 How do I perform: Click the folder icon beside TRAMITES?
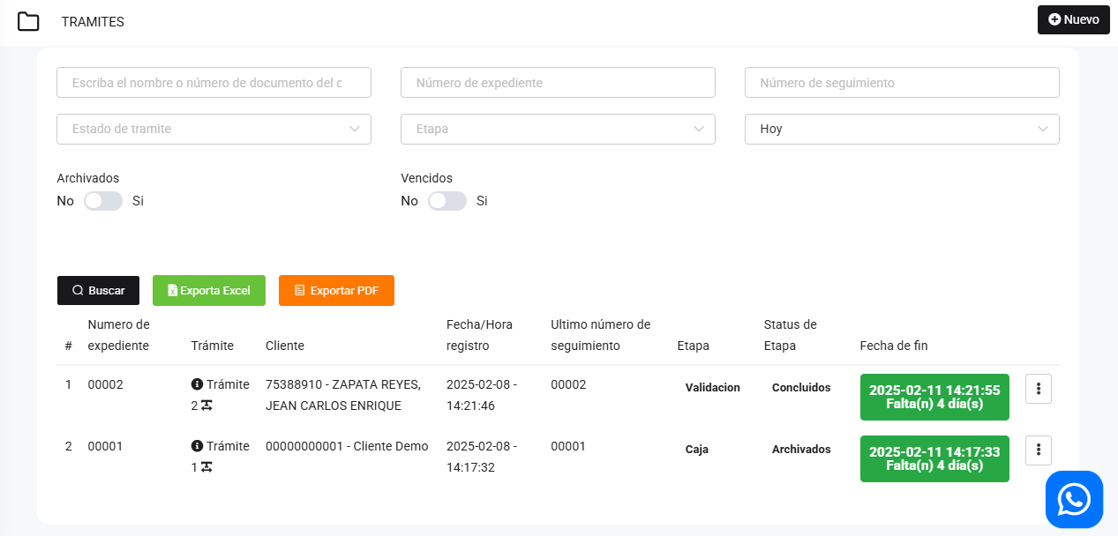28,22
